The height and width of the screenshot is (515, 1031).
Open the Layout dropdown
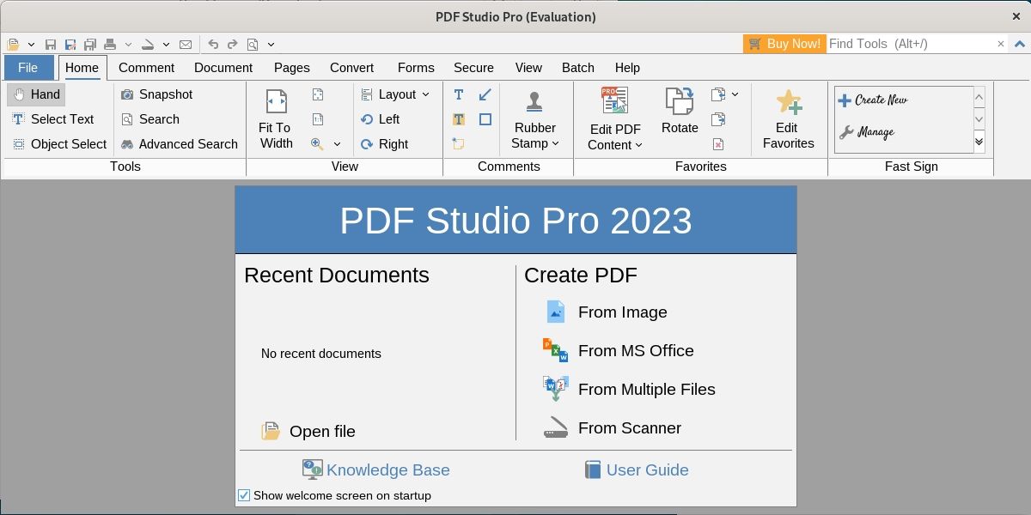(398, 94)
